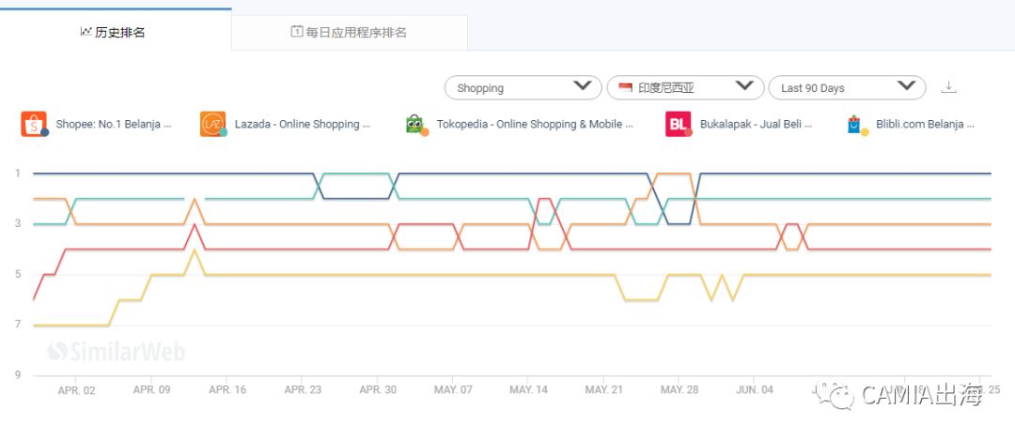Open the Shopping category dropdown

[523, 87]
